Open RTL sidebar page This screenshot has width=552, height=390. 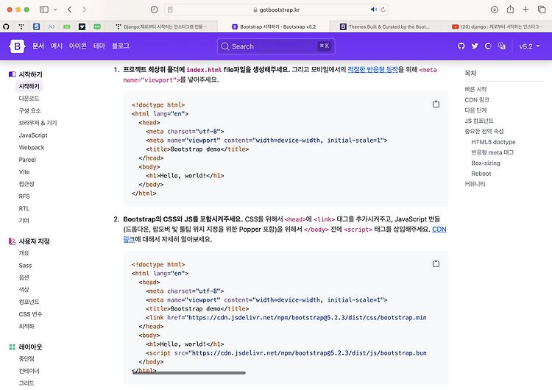coord(24,208)
